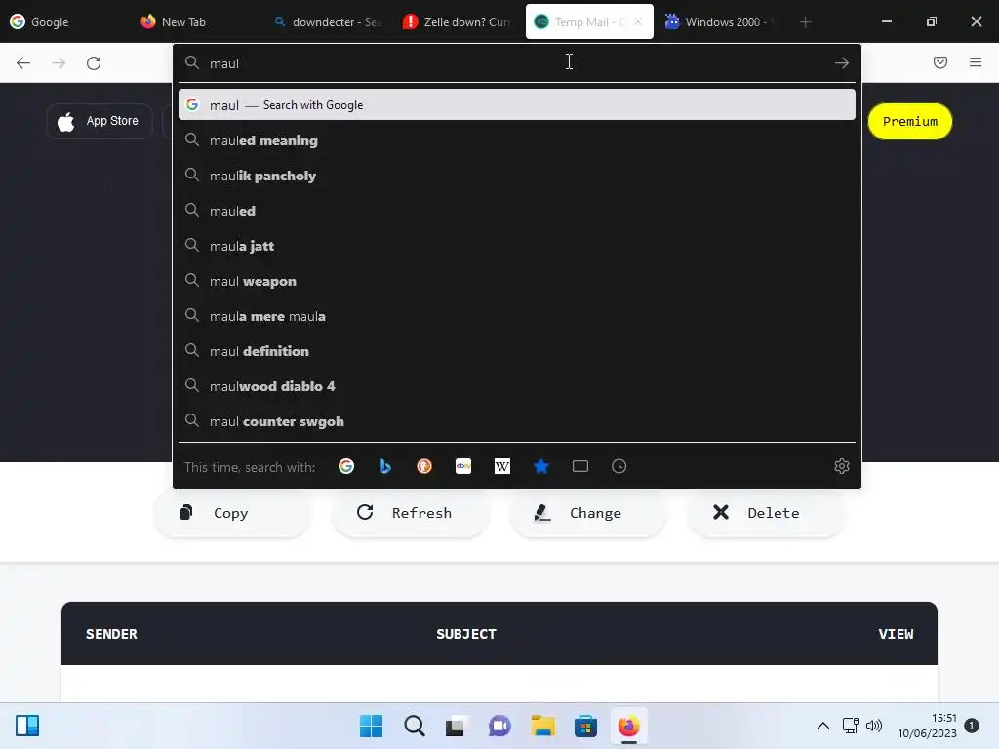
Task: Search bookmarks via star icon
Action: pos(540,466)
